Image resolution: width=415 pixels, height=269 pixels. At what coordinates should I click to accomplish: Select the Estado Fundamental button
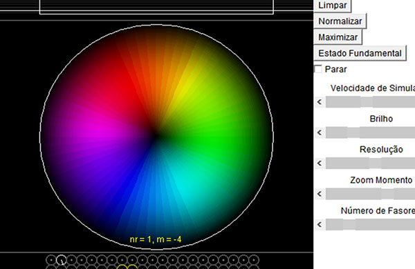[360, 53]
